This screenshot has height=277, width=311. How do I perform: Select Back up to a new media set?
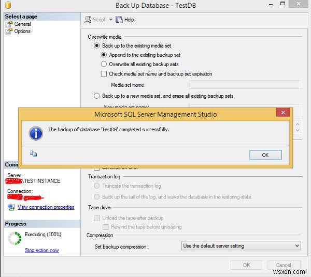(x=96, y=96)
